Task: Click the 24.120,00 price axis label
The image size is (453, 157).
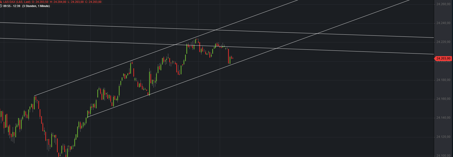Action: click(443, 137)
